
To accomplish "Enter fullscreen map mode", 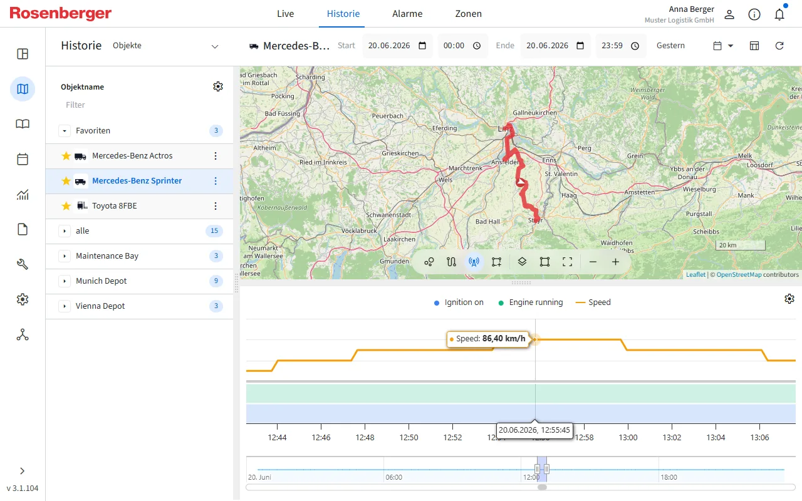I will pos(567,262).
